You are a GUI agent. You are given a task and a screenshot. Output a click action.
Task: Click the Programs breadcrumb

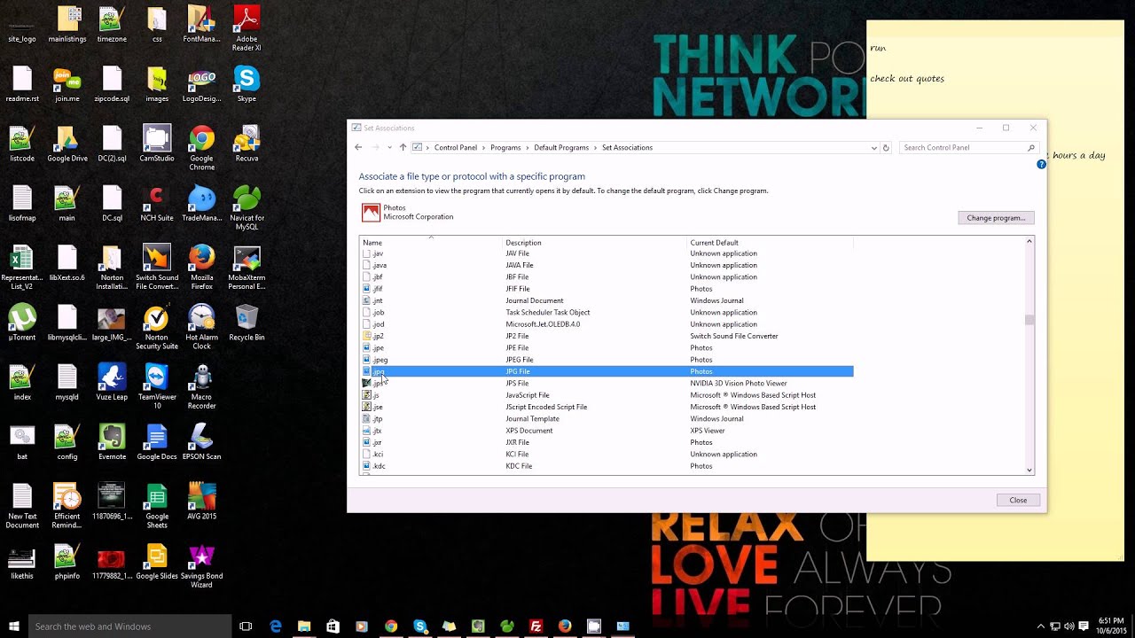point(505,148)
